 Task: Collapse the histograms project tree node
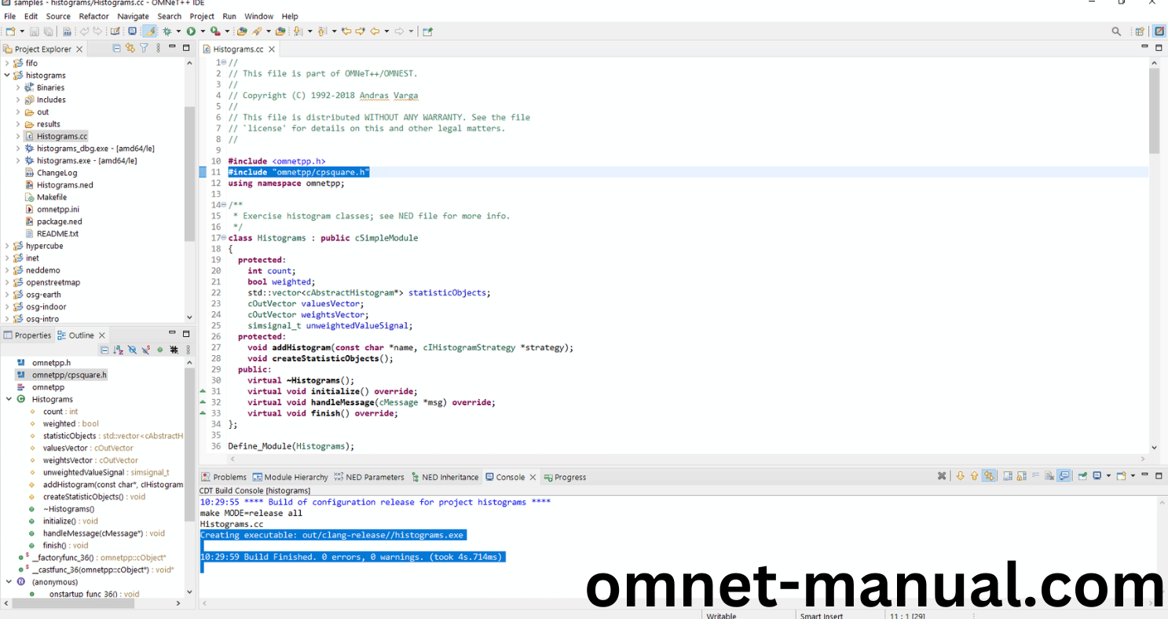[7, 75]
